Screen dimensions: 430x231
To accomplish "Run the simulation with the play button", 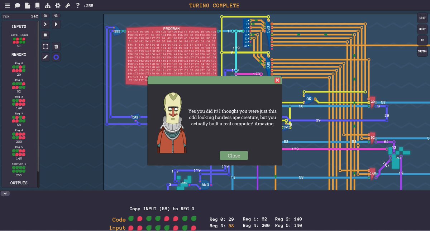I will 56,24.
